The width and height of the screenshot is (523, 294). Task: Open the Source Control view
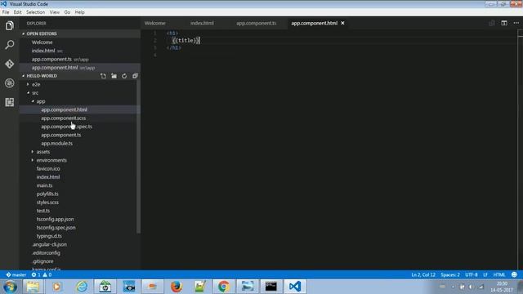pyautogui.click(x=9, y=64)
